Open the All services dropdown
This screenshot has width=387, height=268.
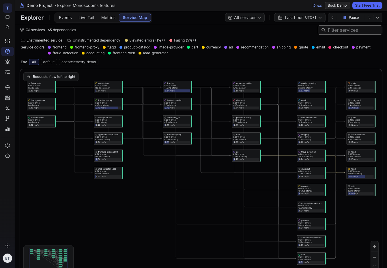[245, 18]
